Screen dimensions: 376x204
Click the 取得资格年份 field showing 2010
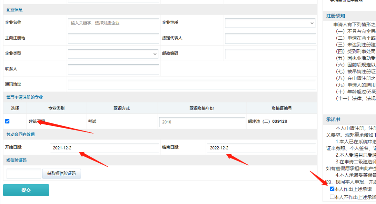point(202,122)
